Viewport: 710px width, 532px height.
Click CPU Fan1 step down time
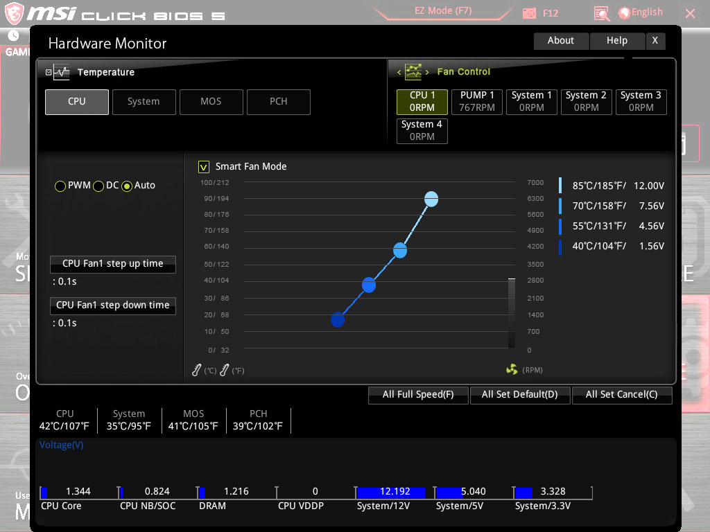[x=113, y=305]
